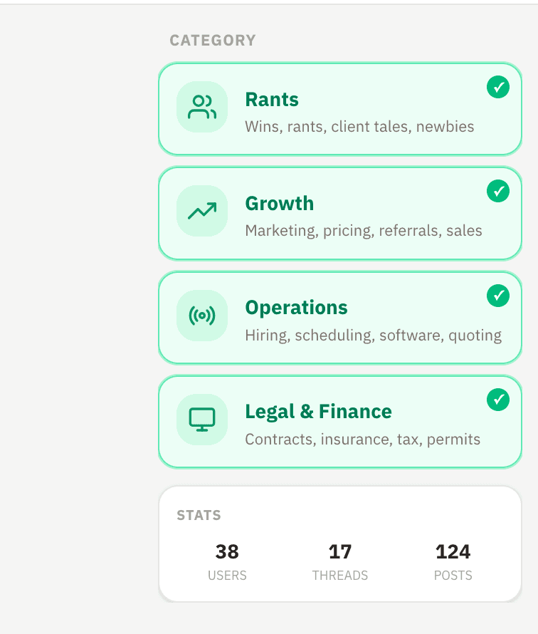Screen dimensions: 538x634
Task: Click the people icon beside Rants
Action: click(x=202, y=108)
